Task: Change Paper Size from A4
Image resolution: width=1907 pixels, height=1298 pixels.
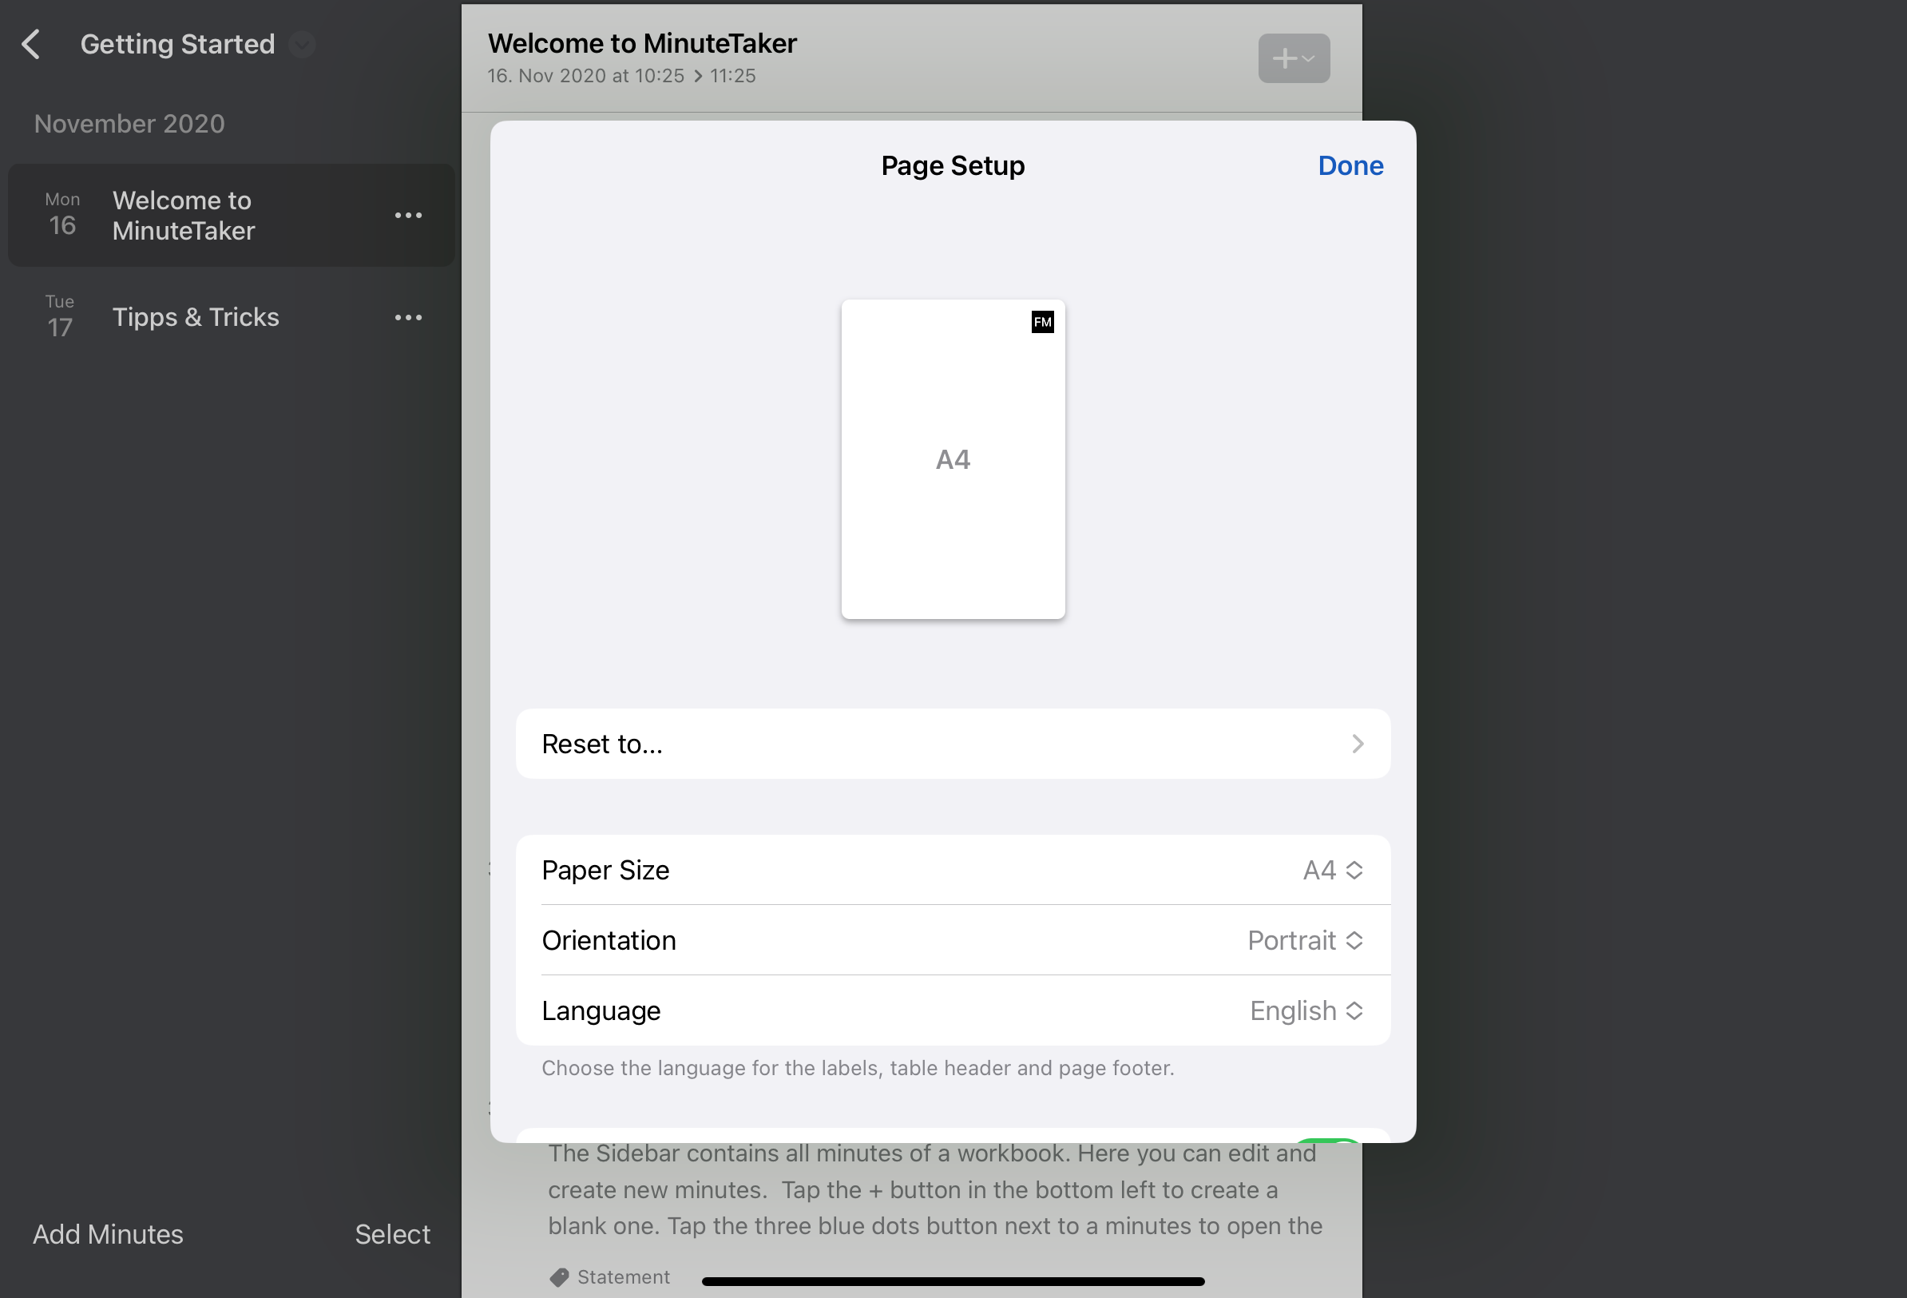Action: (x=953, y=871)
